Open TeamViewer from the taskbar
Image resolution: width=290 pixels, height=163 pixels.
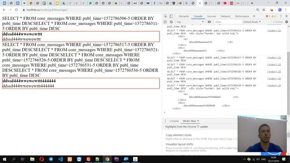pos(79,159)
